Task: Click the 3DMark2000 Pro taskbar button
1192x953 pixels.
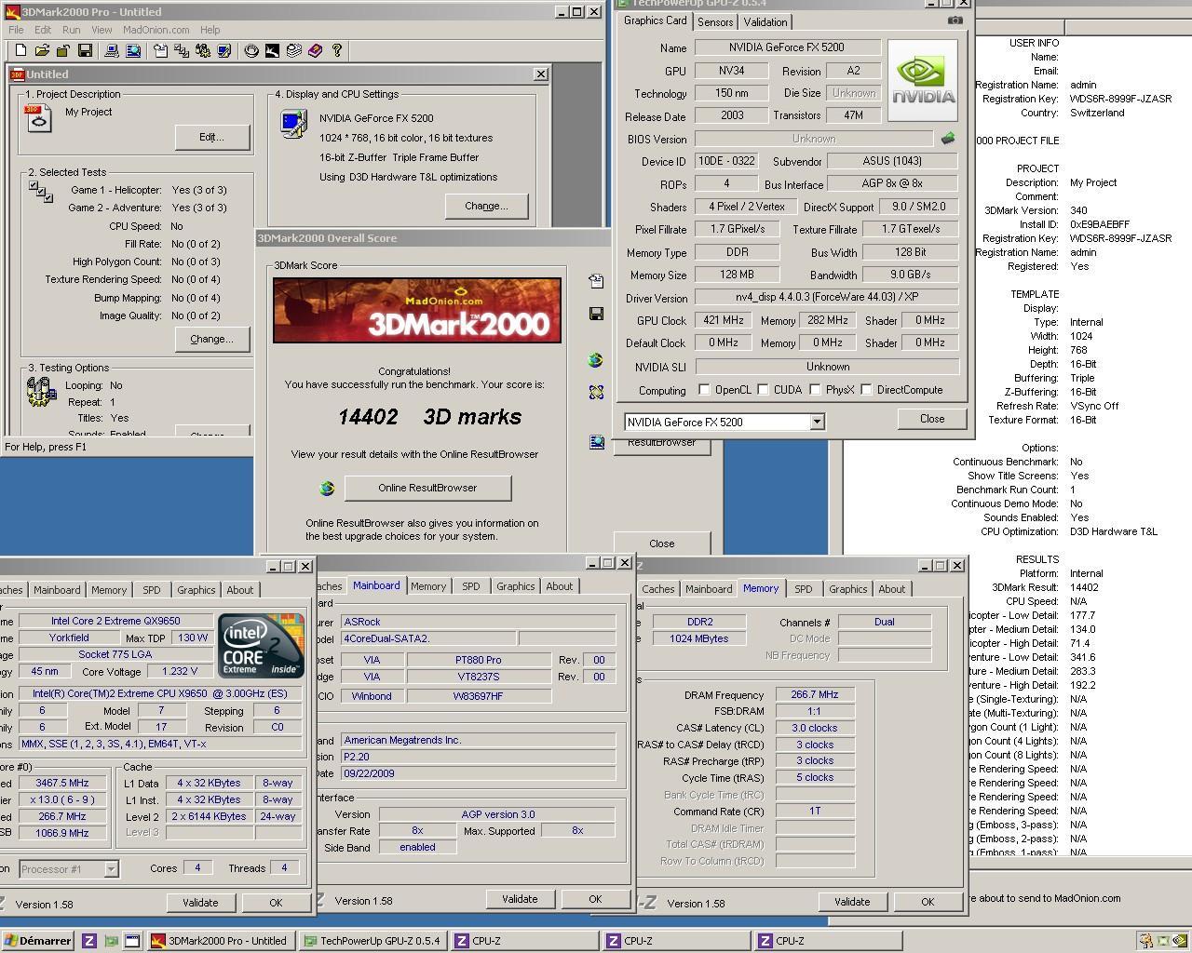Action: [x=221, y=941]
